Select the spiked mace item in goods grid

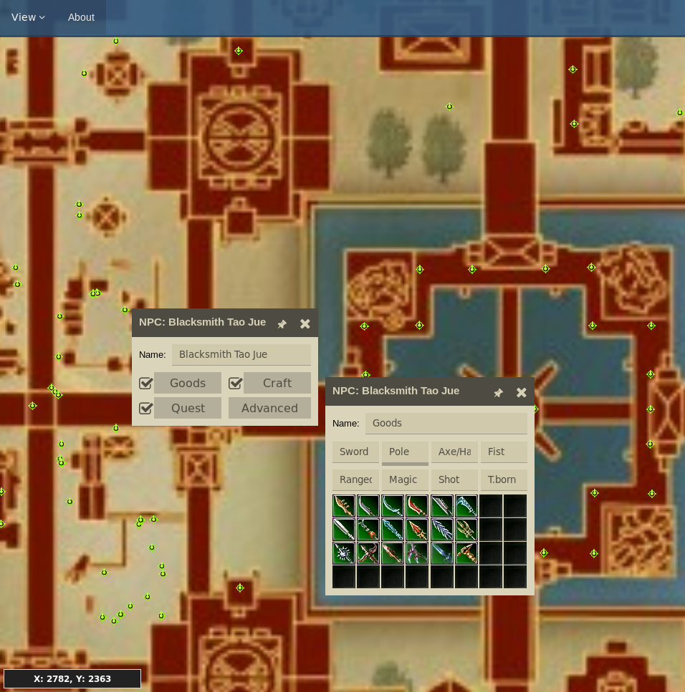344,553
